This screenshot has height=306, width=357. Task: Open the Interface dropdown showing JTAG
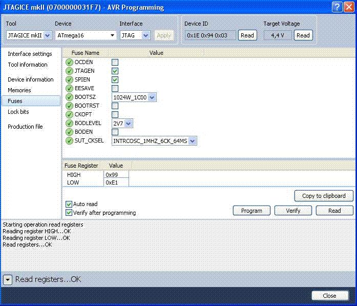tap(135, 35)
